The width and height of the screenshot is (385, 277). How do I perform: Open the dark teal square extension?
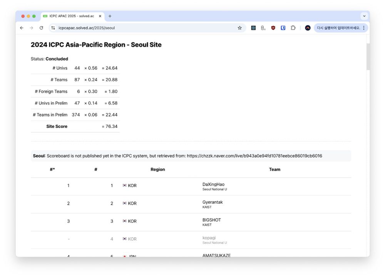253,28
